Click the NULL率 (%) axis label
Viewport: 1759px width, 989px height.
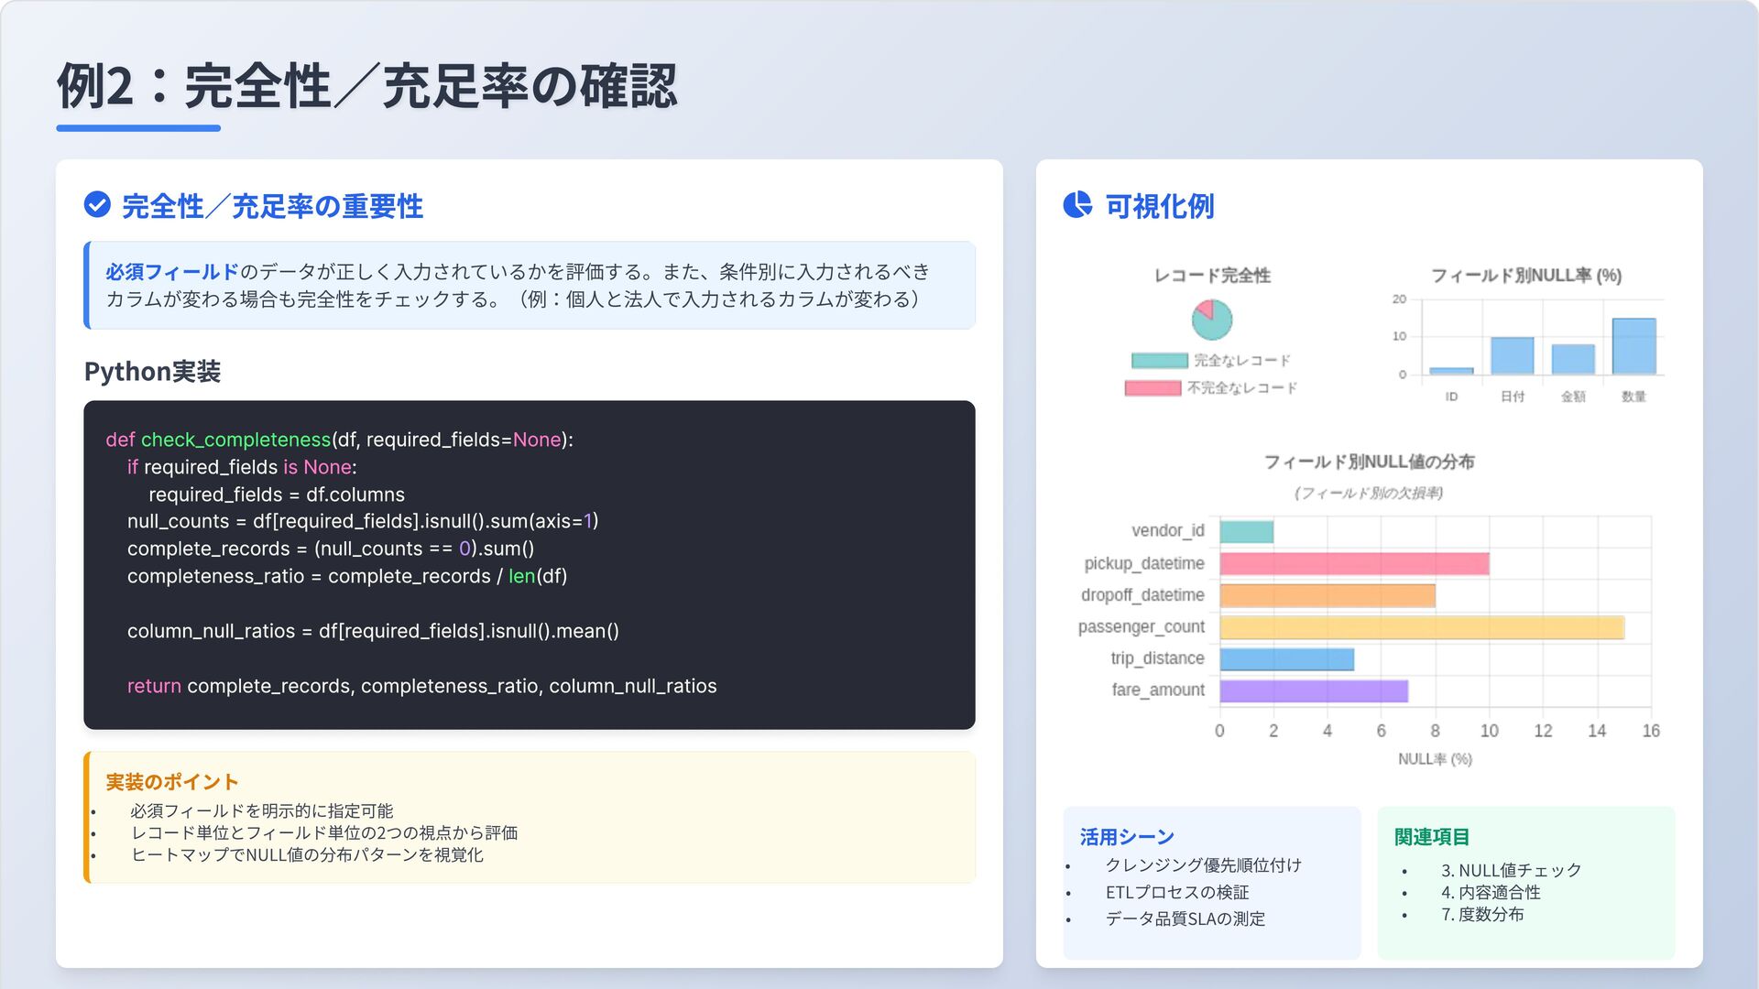click(x=1435, y=759)
